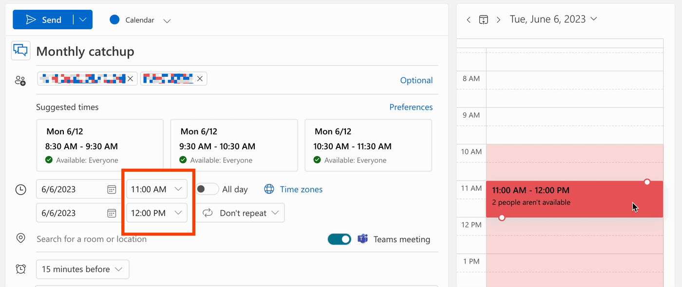Click the Send button

(x=44, y=20)
